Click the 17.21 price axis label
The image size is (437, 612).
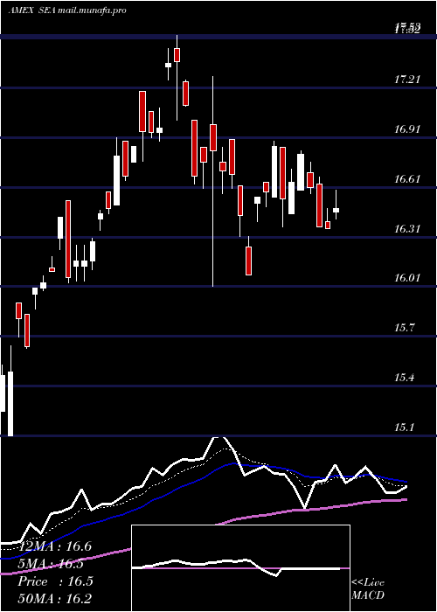tap(407, 80)
